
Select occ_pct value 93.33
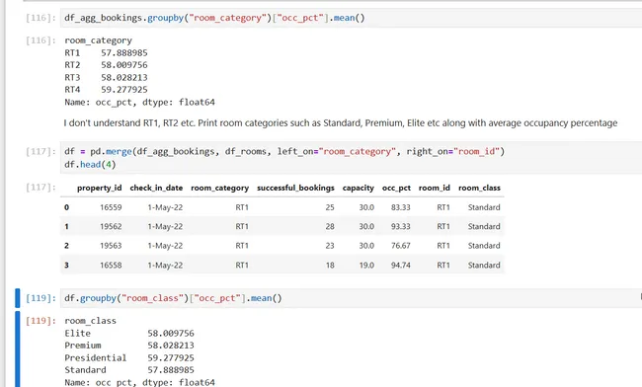(x=400, y=227)
